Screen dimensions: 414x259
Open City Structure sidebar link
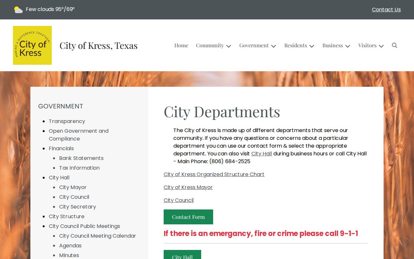pyautogui.click(x=67, y=216)
